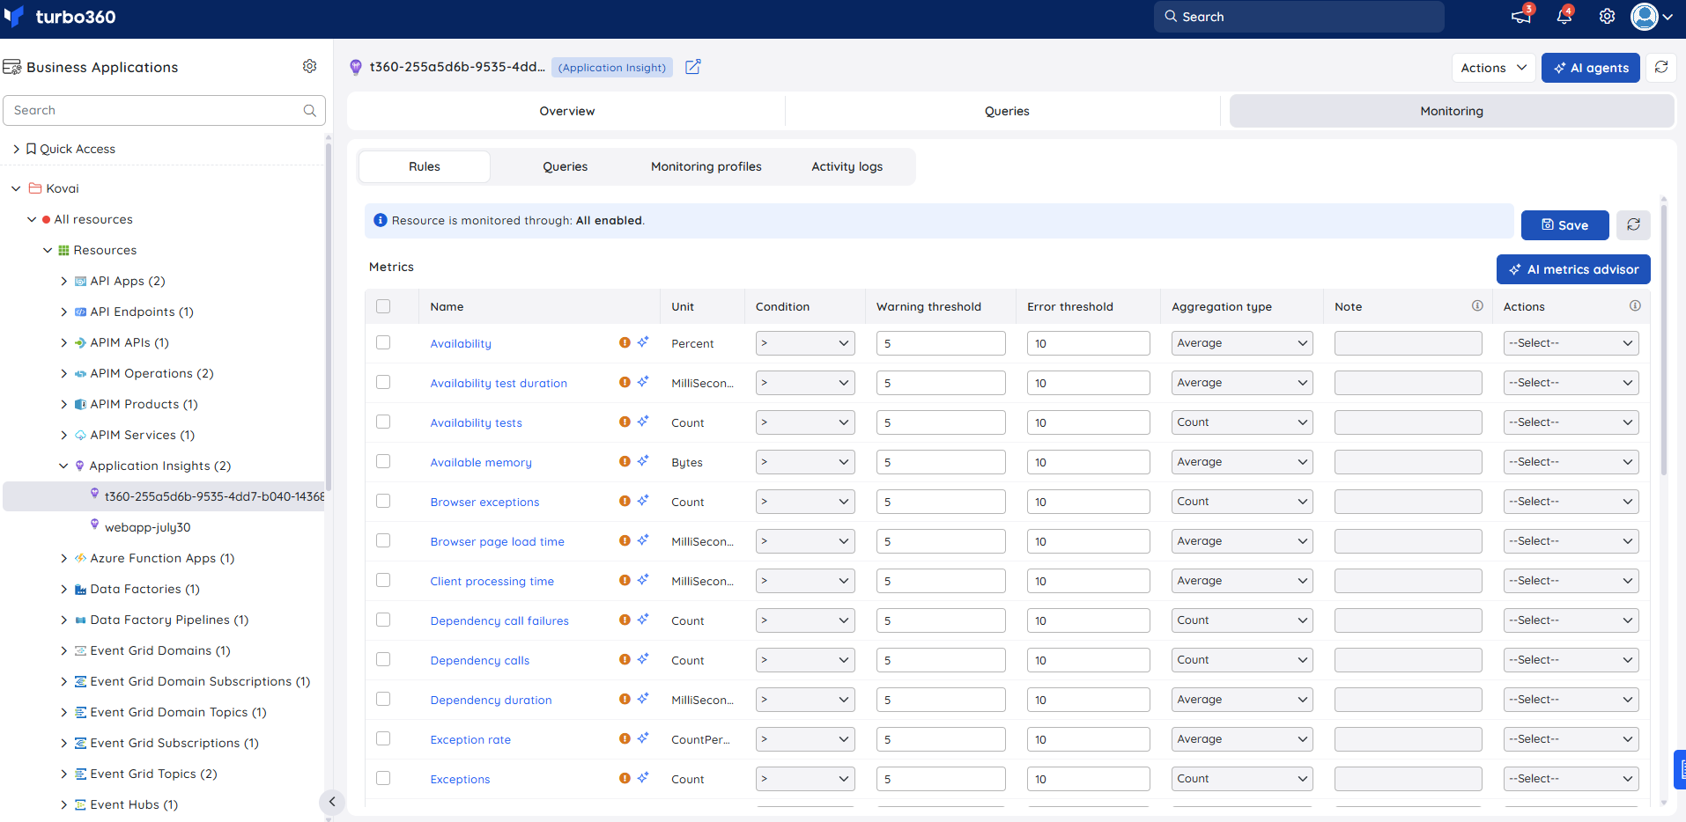Check the Available memory checkbox
The width and height of the screenshot is (1686, 822).
383,461
